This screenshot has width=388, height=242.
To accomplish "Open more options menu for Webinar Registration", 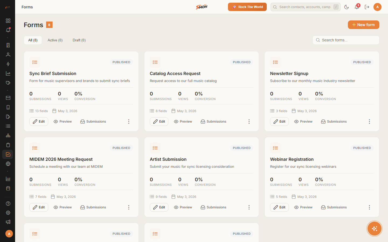I will (369, 207).
